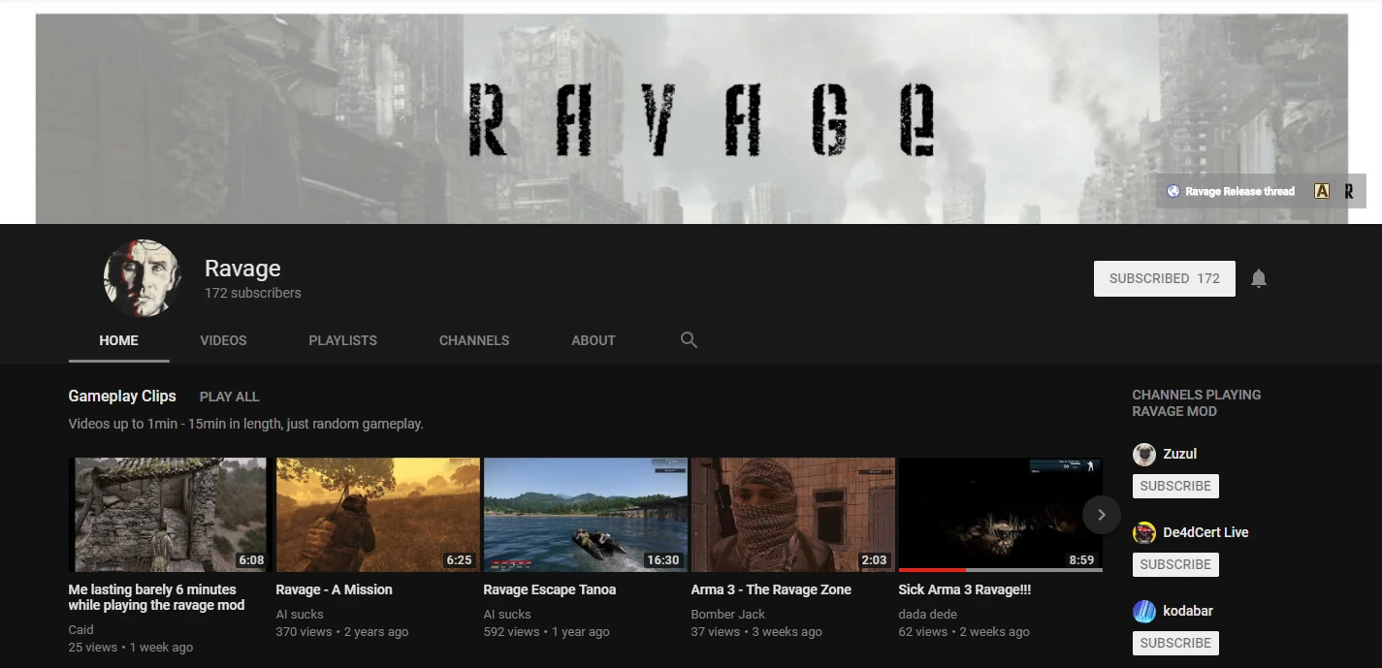Open the Ravage - A Mission thumbnail
The width and height of the screenshot is (1382, 668).
pyautogui.click(x=377, y=515)
